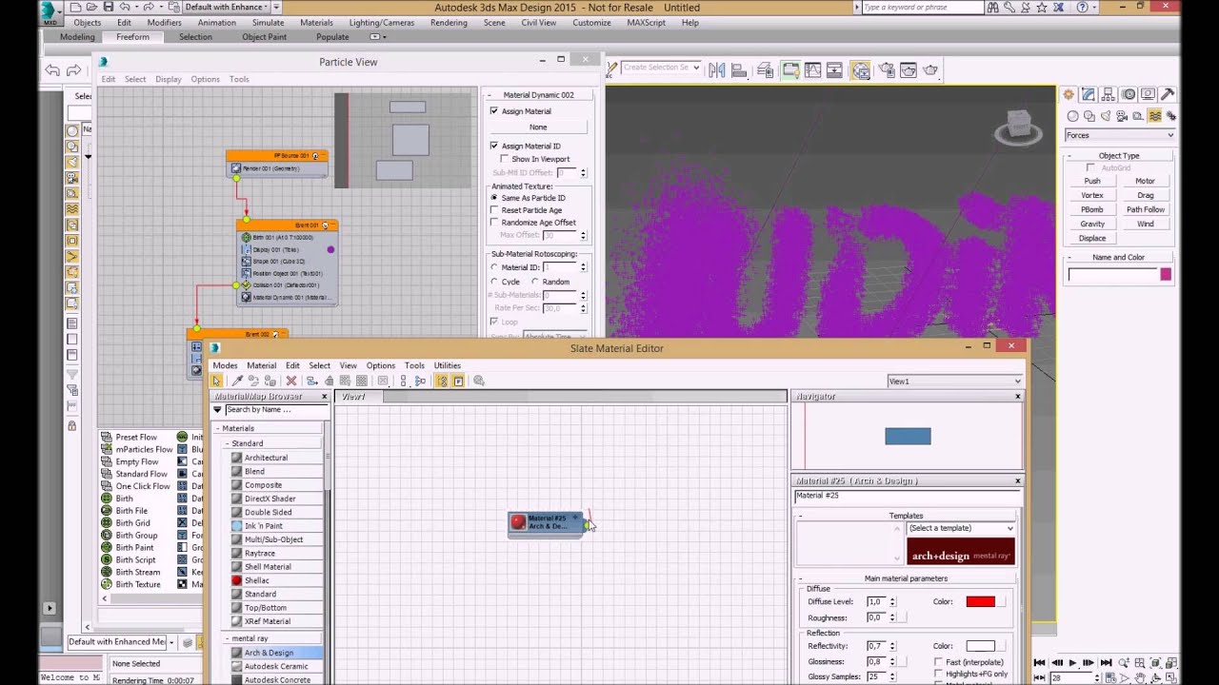Select the Systems category gears icon
The width and height of the screenshot is (1219, 685).
pos(1171,116)
